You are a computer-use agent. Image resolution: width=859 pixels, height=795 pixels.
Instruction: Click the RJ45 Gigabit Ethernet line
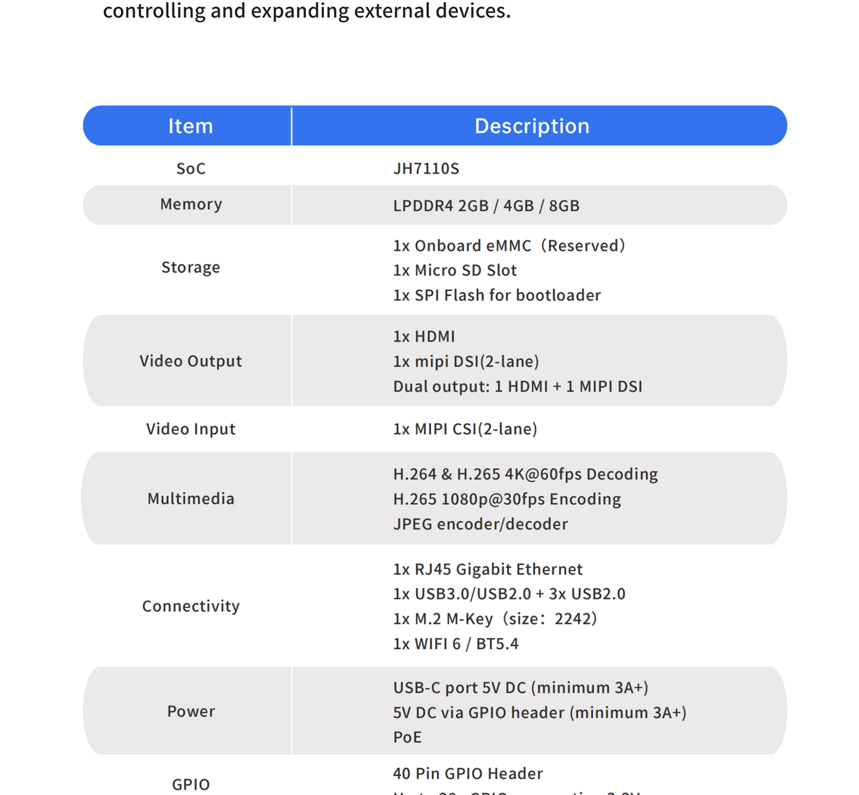point(488,569)
